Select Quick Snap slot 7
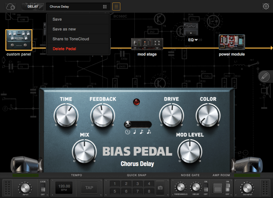 [137, 191]
